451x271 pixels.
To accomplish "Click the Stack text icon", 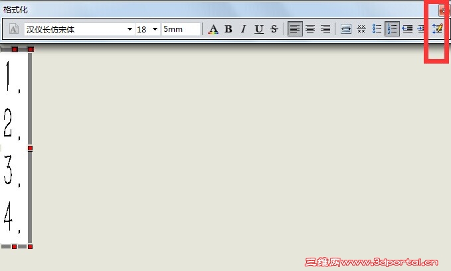I will coord(361,29).
